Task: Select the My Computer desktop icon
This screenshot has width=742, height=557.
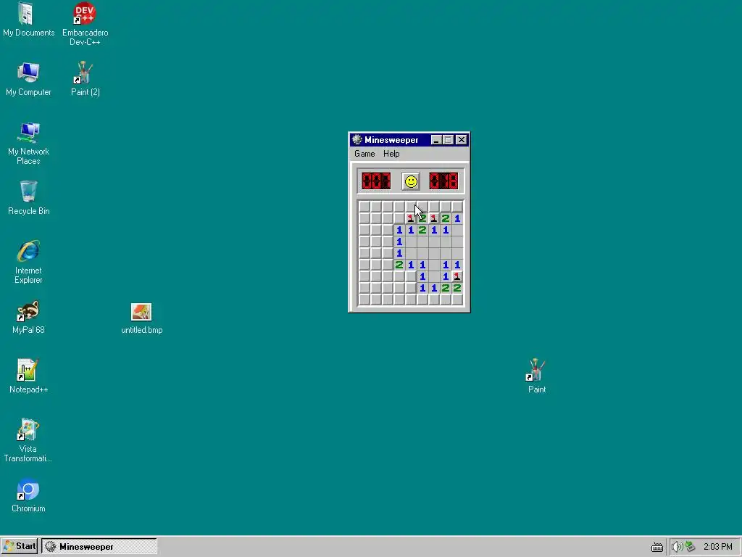Action: (28, 79)
